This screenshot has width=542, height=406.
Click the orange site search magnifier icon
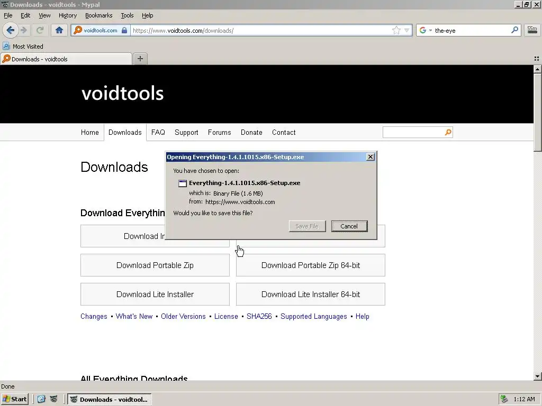(x=448, y=132)
